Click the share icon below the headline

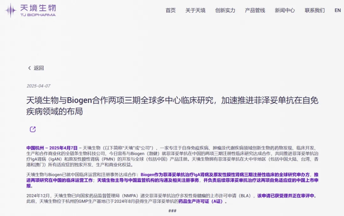[32, 129]
